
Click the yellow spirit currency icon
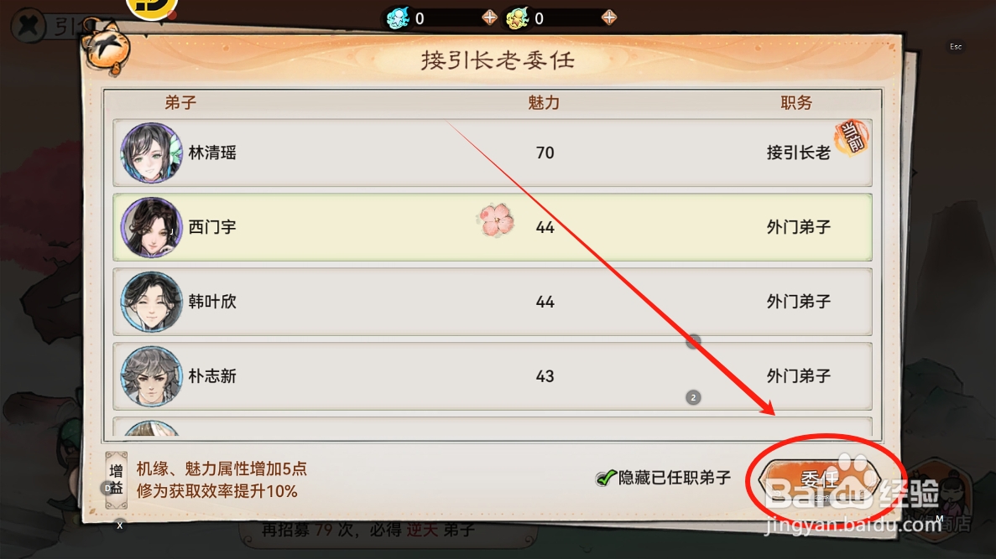click(x=517, y=18)
